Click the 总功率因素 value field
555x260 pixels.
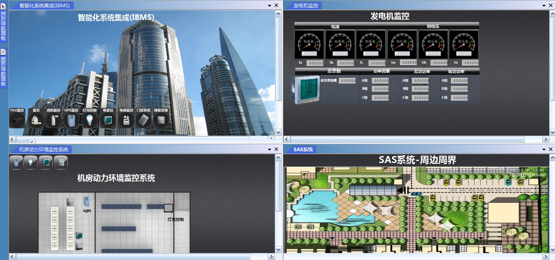point(347,81)
